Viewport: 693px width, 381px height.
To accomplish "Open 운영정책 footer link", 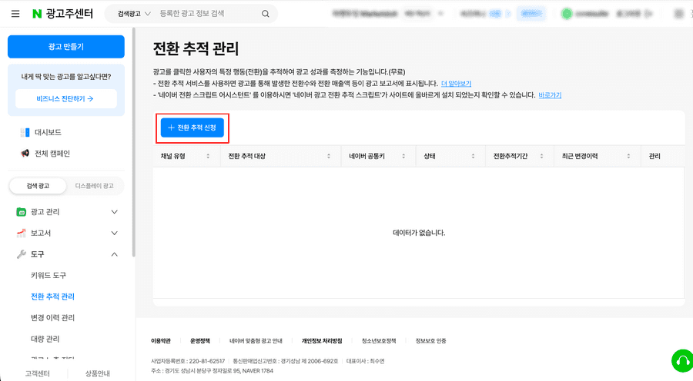I will (x=199, y=341).
